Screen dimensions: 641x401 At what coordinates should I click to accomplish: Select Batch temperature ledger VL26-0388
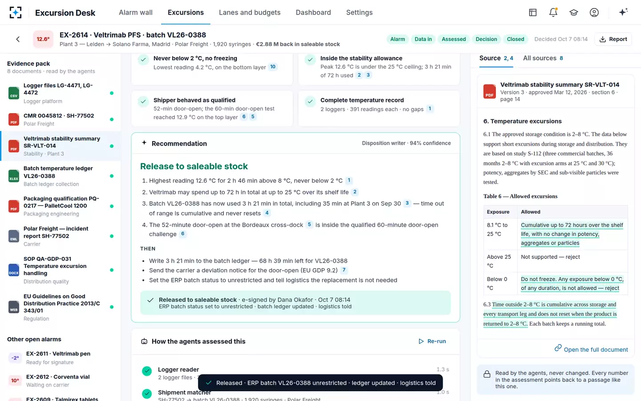pyautogui.click(x=61, y=176)
